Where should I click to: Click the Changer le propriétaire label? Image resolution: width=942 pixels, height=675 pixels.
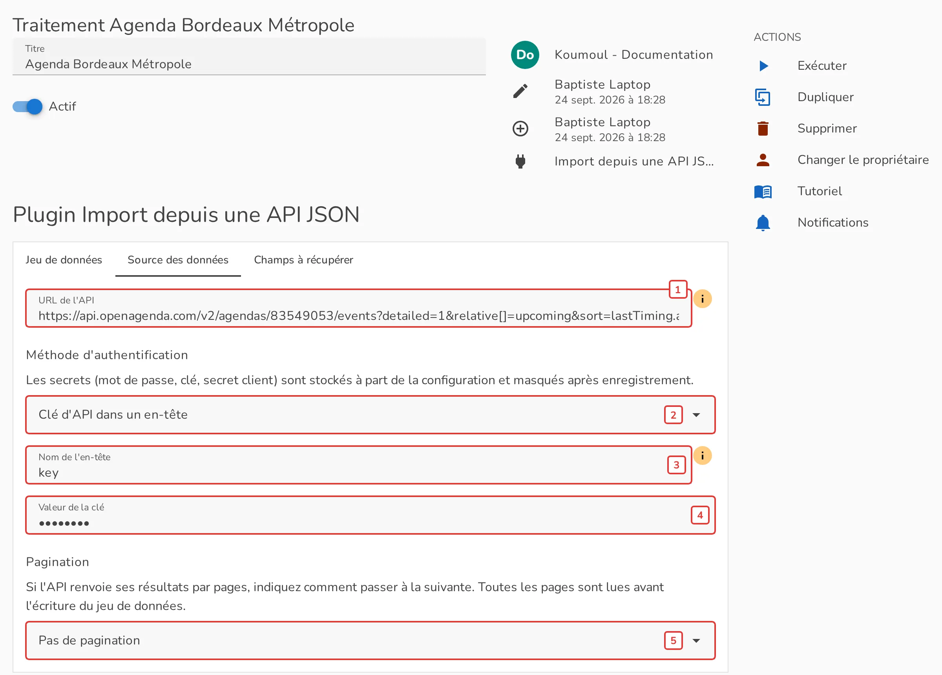tap(863, 160)
